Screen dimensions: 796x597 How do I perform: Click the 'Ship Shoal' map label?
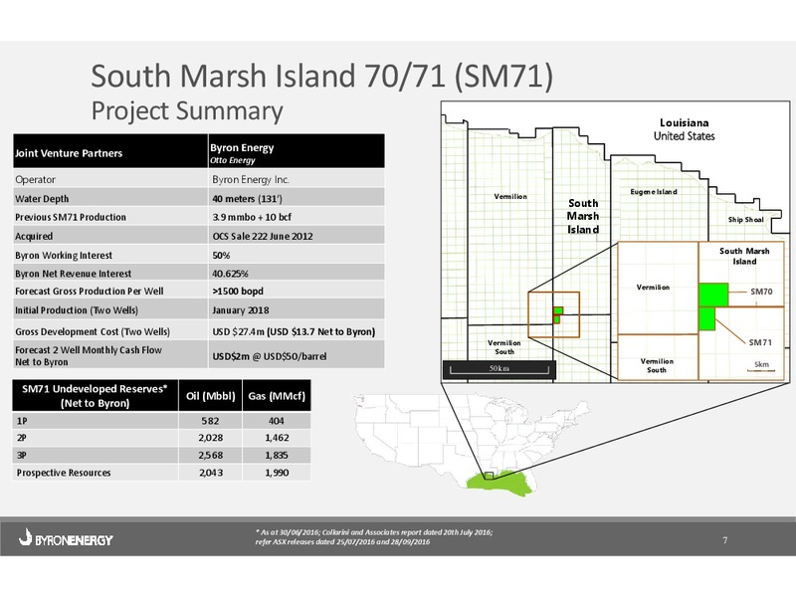point(745,220)
